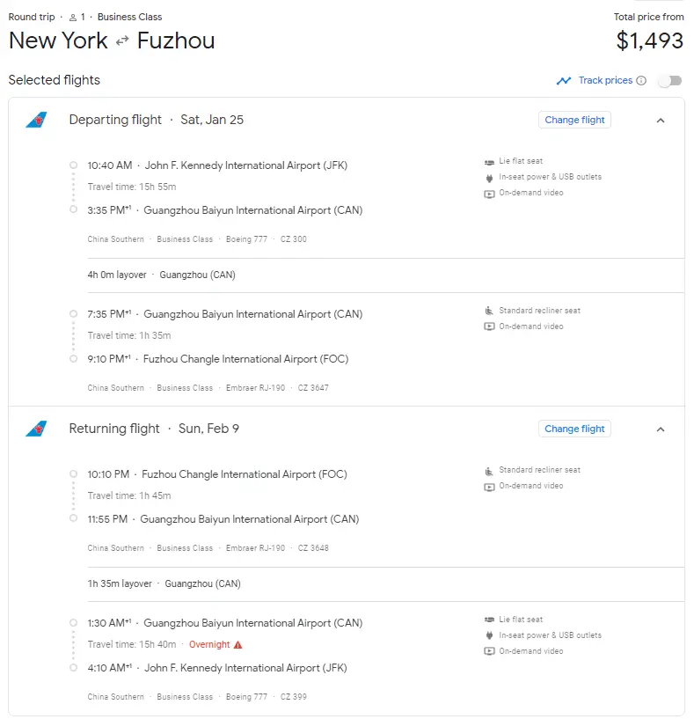Click the departing flight China Southern logo
Viewport: 694px width, 719px height.
point(36,121)
